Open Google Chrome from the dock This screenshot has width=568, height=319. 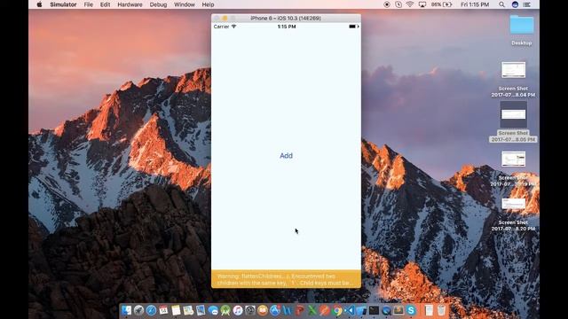[337, 310]
